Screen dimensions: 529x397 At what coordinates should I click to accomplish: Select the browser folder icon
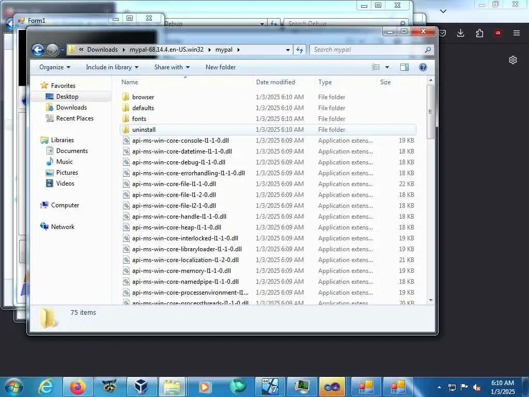126,97
